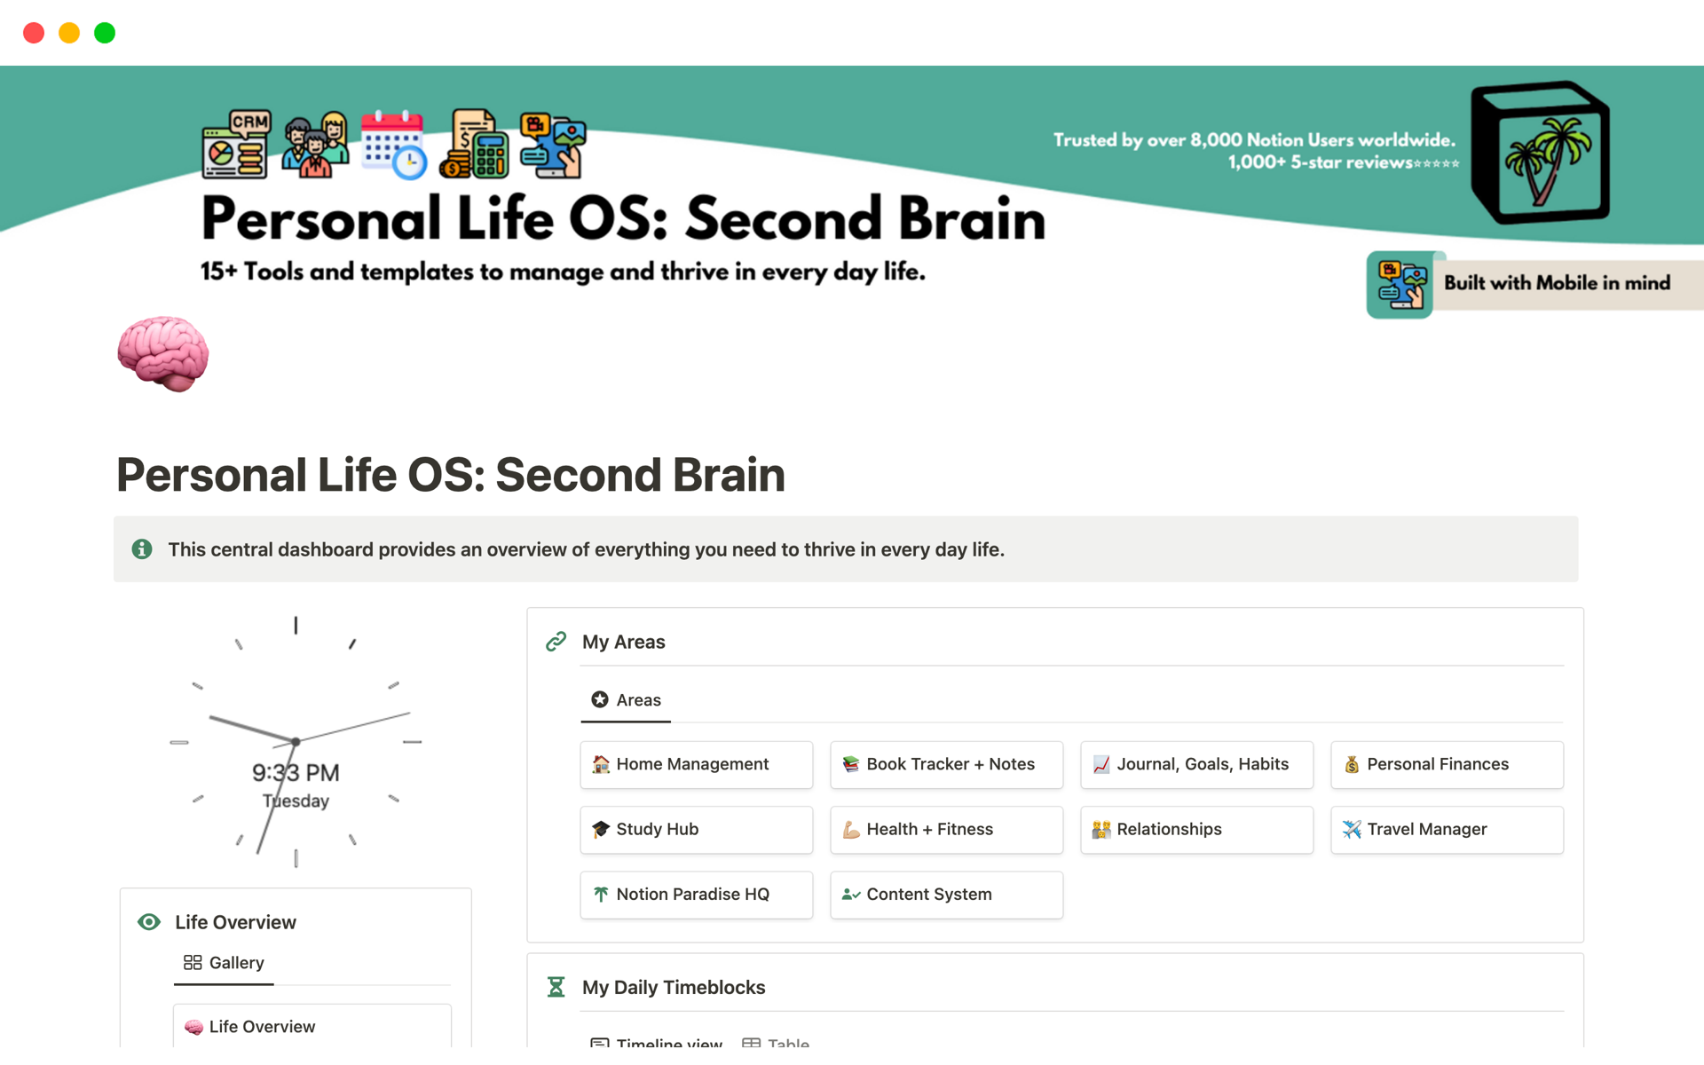Click the calendar clock icon in banner
The height and width of the screenshot is (1065, 1704).
click(x=393, y=145)
